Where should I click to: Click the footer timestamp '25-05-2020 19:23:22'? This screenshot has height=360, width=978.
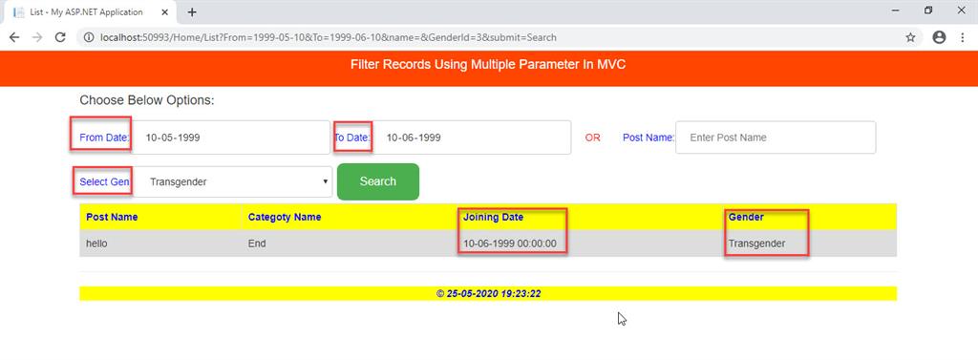tap(494, 293)
